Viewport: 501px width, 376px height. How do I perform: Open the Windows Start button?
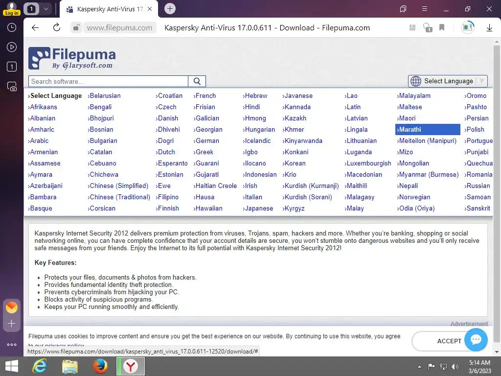point(12,366)
